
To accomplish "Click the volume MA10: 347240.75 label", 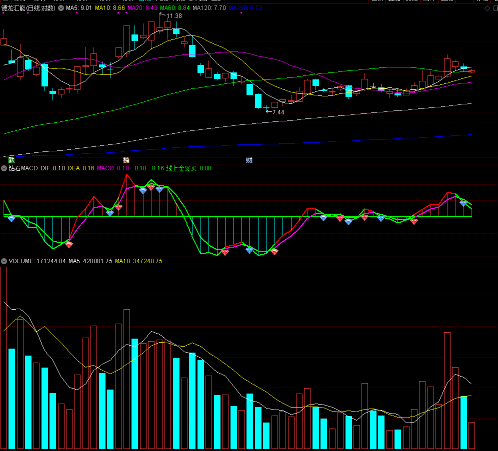I will (139, 261).
